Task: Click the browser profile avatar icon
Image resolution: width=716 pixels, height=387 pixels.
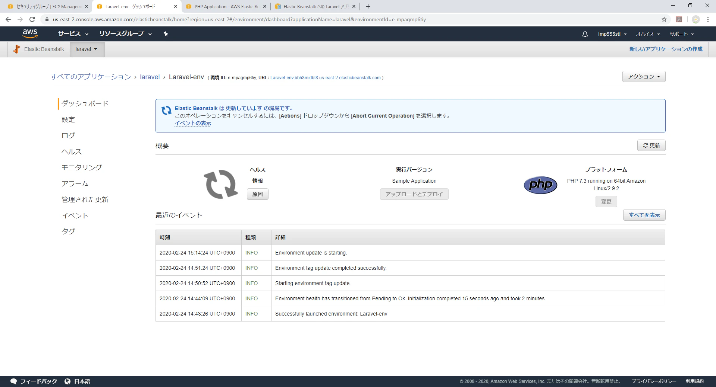Action: pyautogui.click(x=696, y=19)
